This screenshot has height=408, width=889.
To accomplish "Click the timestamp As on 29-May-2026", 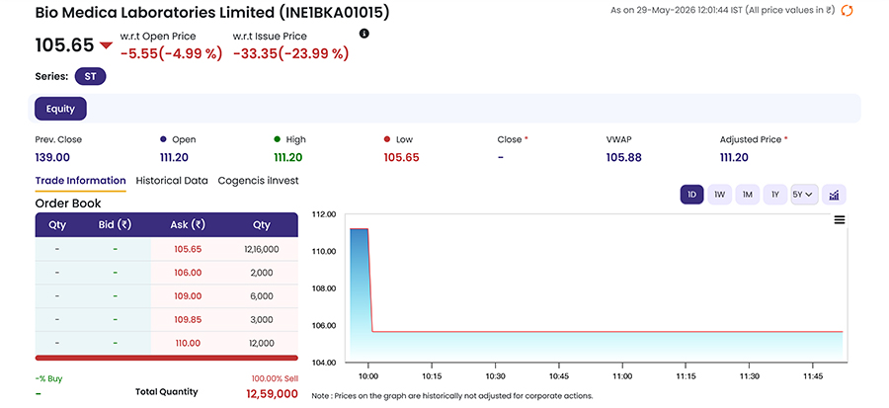I will [723, 10].
